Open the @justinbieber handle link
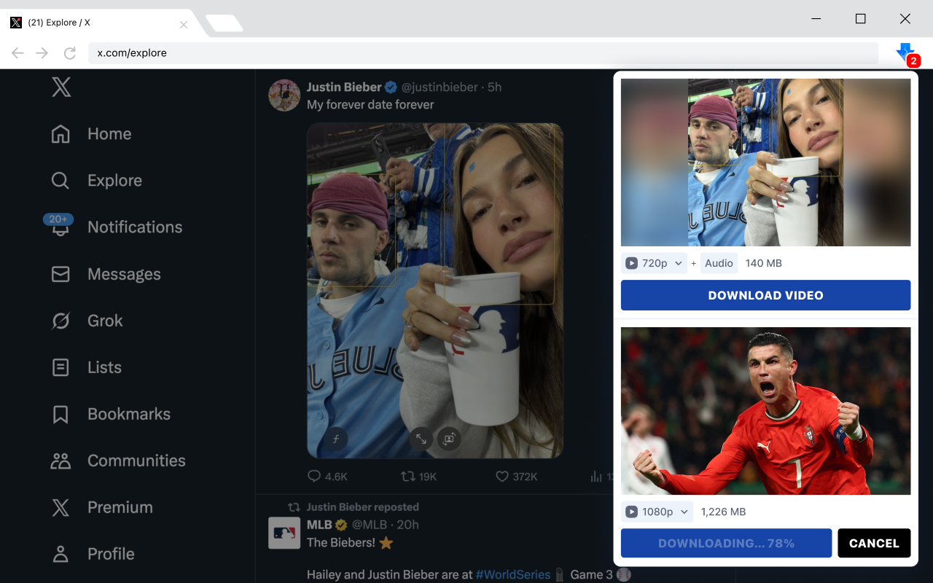 (x=440, y=87)
